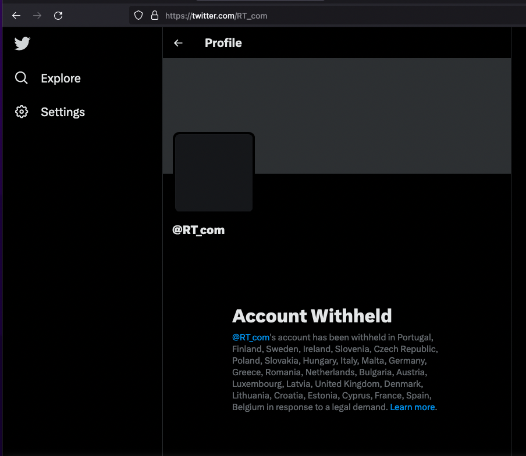Select the Explore text label in sidebar
The image size is (526, 456).
[x=61, y=78]
